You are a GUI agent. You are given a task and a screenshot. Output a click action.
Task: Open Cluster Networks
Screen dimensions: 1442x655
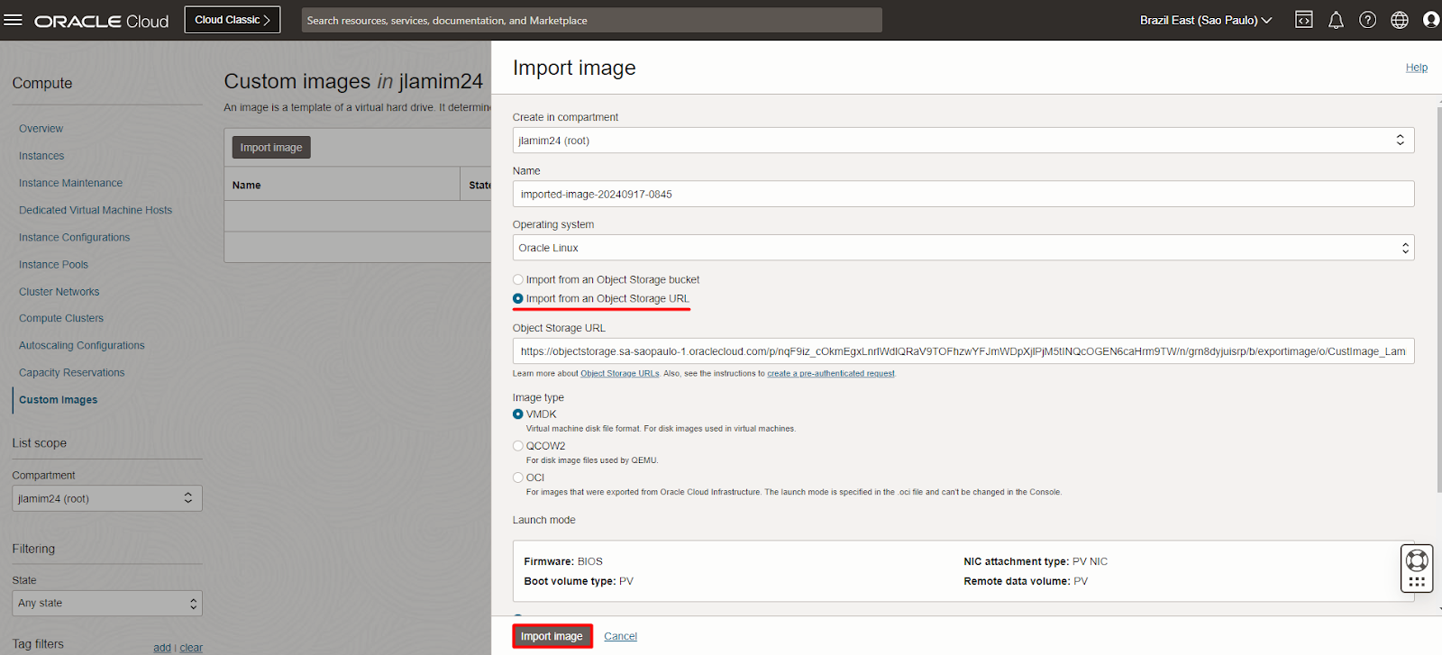[x=59, y=291]
